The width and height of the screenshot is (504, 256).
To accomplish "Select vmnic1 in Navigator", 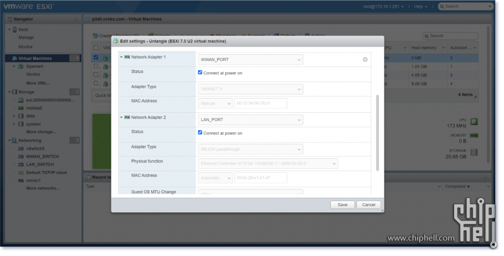I will (x=33, y=181).
